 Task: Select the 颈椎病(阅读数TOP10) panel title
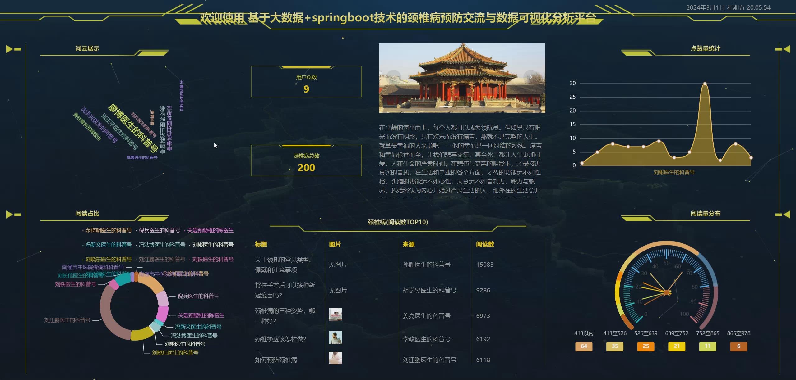397,222
